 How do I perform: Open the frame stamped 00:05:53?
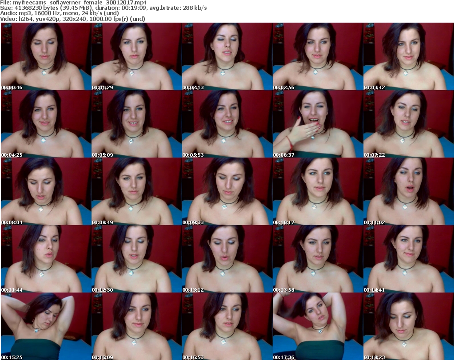pyautogui.click(x=227, y=124)
